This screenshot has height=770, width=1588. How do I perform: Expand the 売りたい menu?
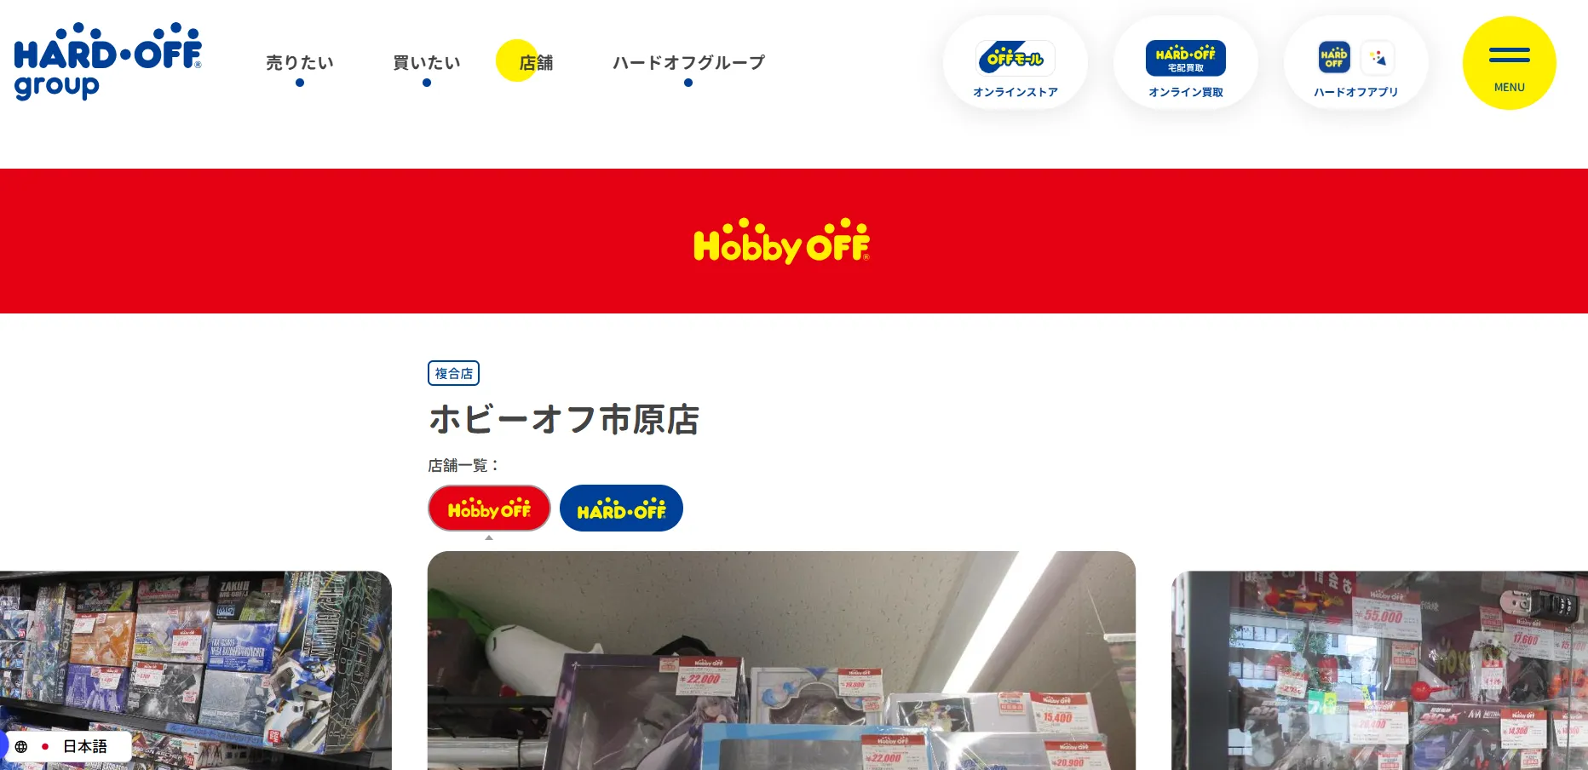click(x=300, y=63)
